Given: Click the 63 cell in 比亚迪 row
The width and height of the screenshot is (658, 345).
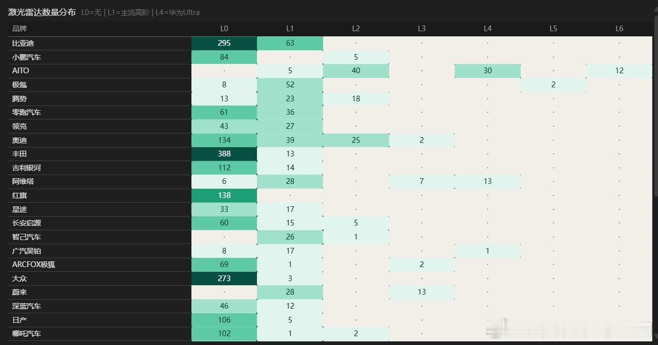Looking at the screenshot, I should coord(290,43).
